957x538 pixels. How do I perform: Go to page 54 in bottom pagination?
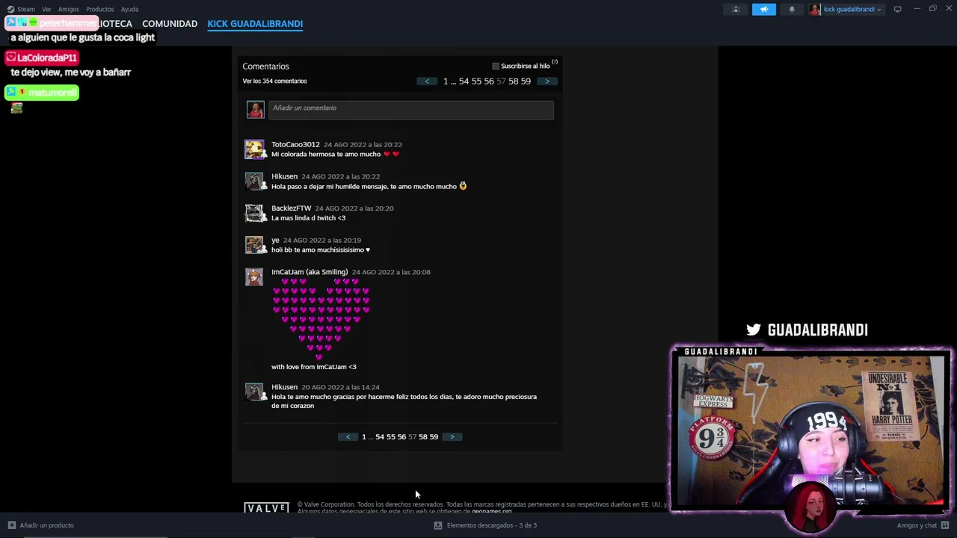point(380,436)
